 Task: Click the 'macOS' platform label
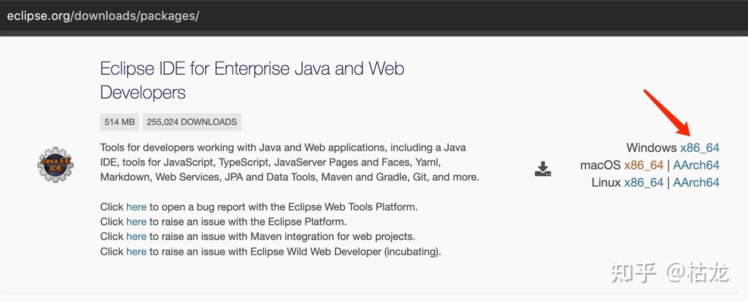click(600, 165)
